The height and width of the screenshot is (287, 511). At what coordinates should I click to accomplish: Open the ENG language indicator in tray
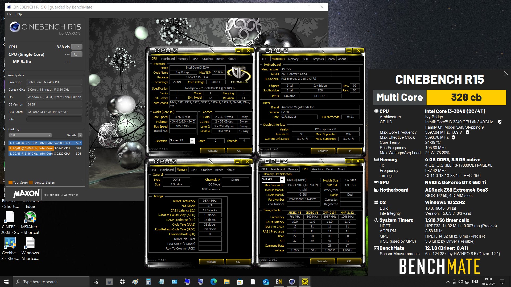point(475,282)
